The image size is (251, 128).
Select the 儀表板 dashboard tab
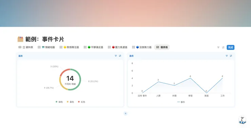click(x=162, y=47)
